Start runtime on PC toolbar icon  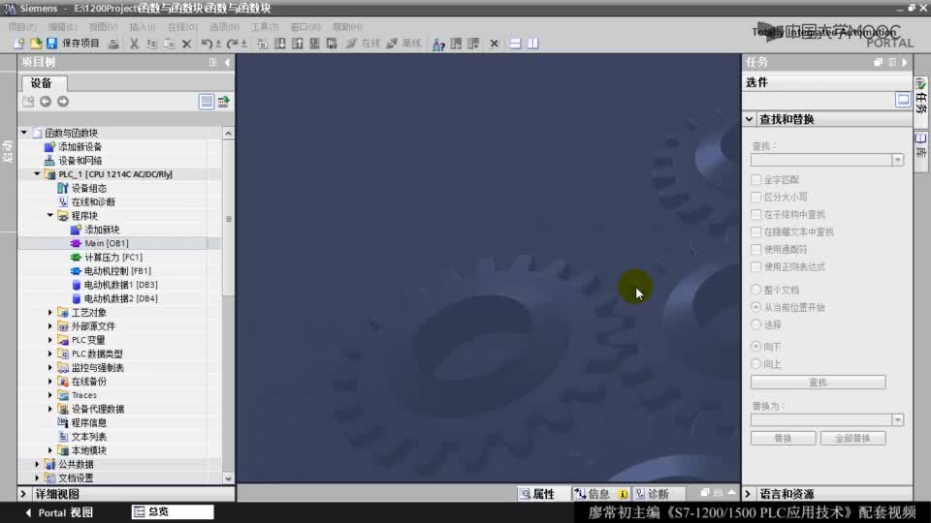pyautogui.click(x=332, y=44)
